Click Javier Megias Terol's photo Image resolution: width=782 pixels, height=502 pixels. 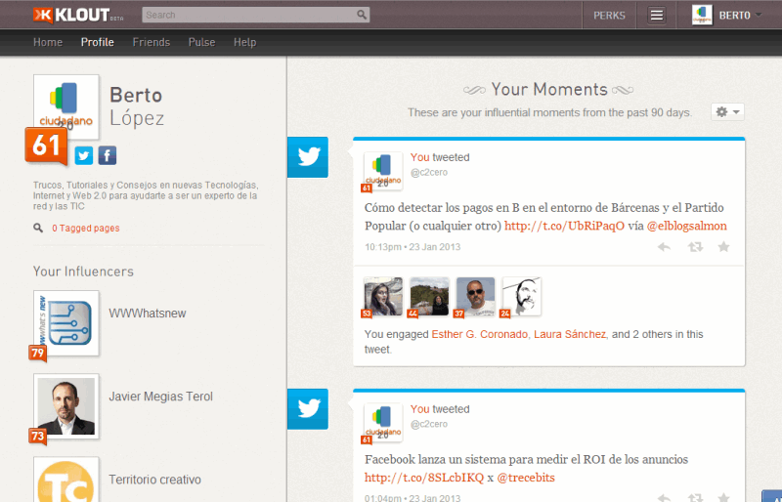[x=65, y=406]
